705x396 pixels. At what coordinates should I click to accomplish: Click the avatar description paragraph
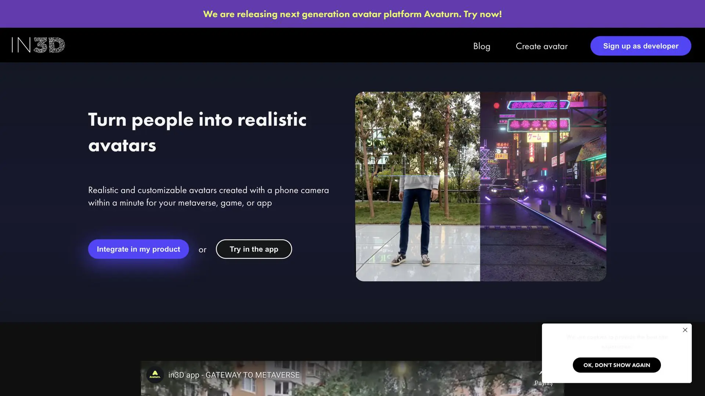(x=208, y=197)
